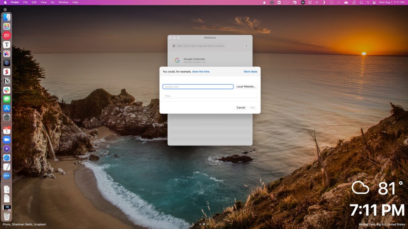Open Slack from the dock
408x229 pixels.
[x=7, y=90]
